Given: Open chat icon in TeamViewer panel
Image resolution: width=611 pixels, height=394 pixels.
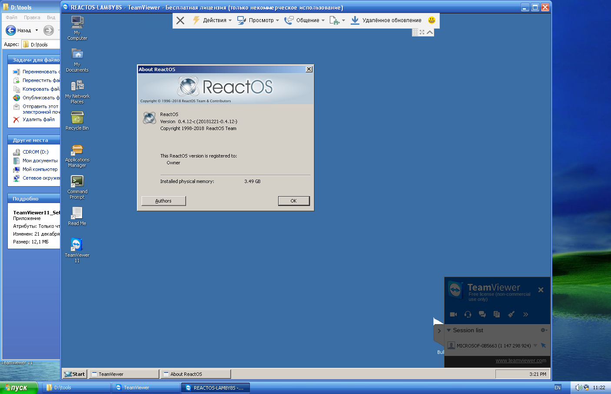Looking at the screenshot, I should pos(482,314).
